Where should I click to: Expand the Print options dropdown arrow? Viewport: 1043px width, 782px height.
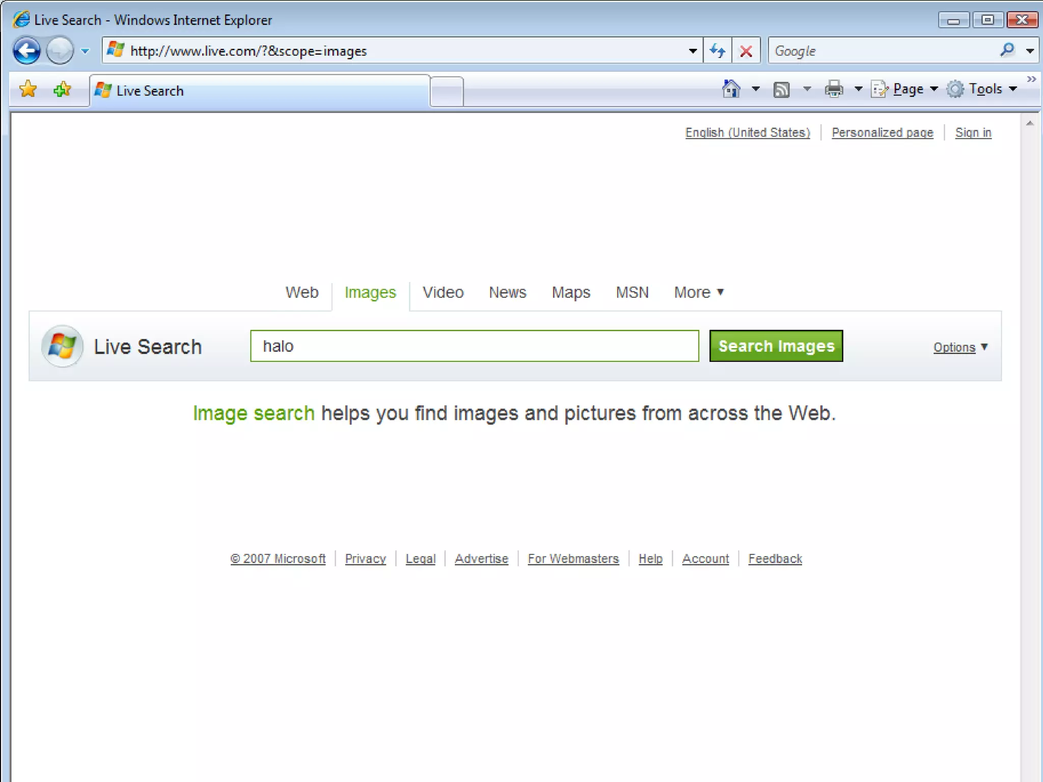pos(858,89)
